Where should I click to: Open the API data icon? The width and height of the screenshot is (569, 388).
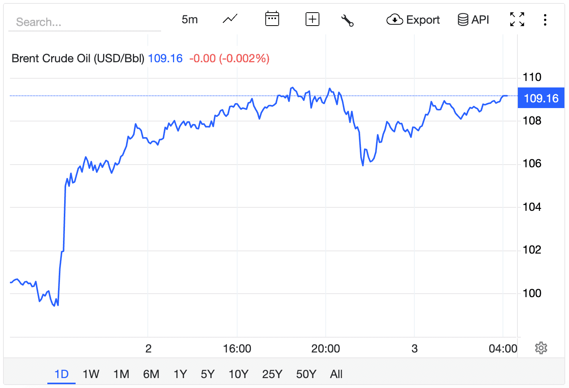point(463,19)
